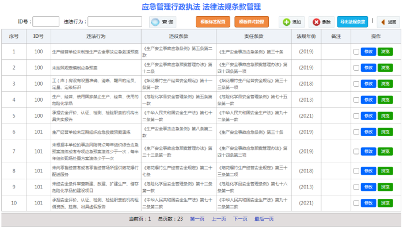Viewport: 403px width, 227px height.
Task: Click 浏览 view button in row 9
Action: tap(385, 187)
